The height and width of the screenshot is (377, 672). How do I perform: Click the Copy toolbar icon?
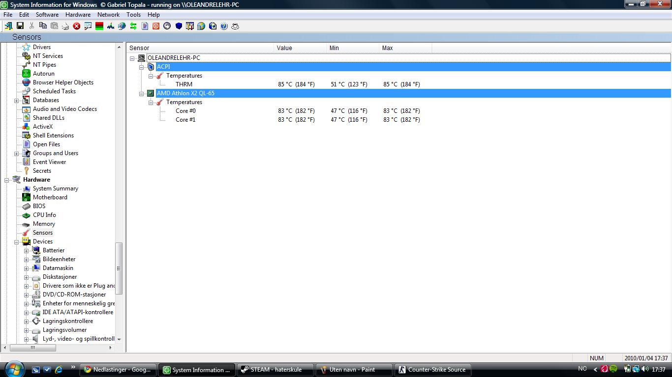click(43, 26)
